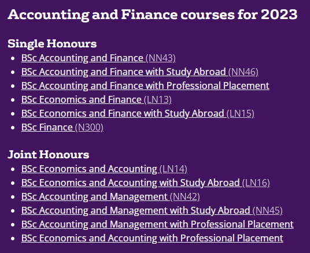Image resolution: width=310 pixels, height=253 pixels.
Task: Click the Single Honours heading
Action: (x=52, y=44)
